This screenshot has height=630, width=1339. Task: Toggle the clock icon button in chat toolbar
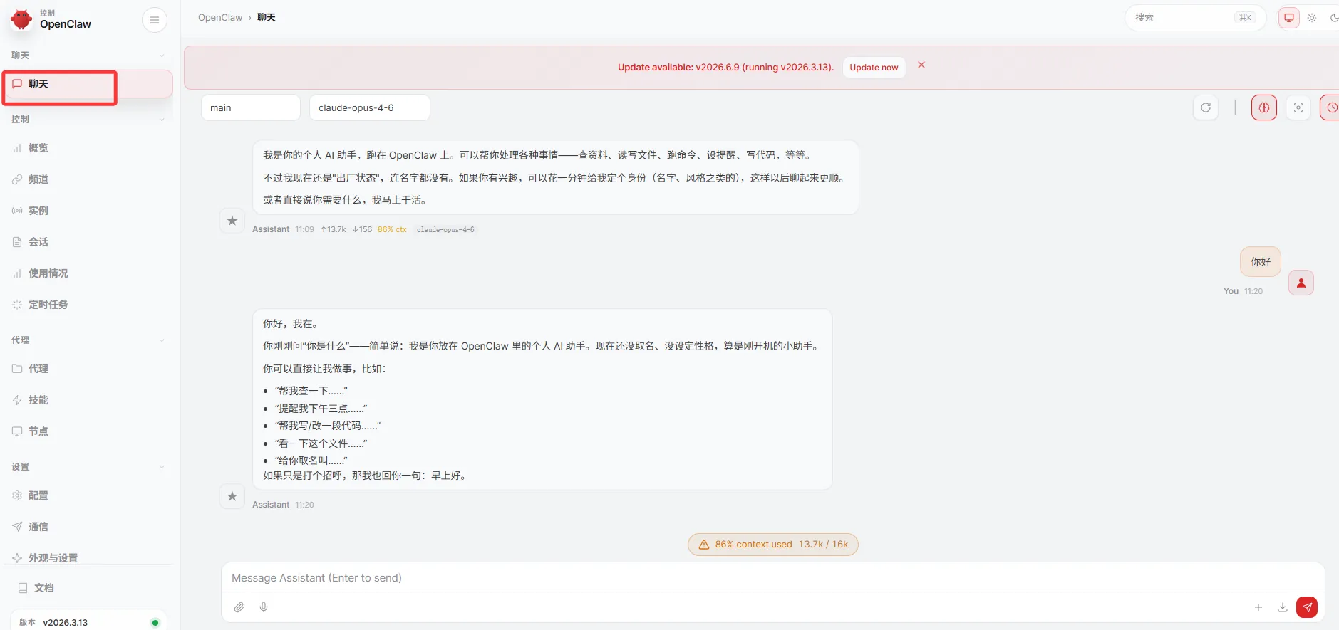1331,107
